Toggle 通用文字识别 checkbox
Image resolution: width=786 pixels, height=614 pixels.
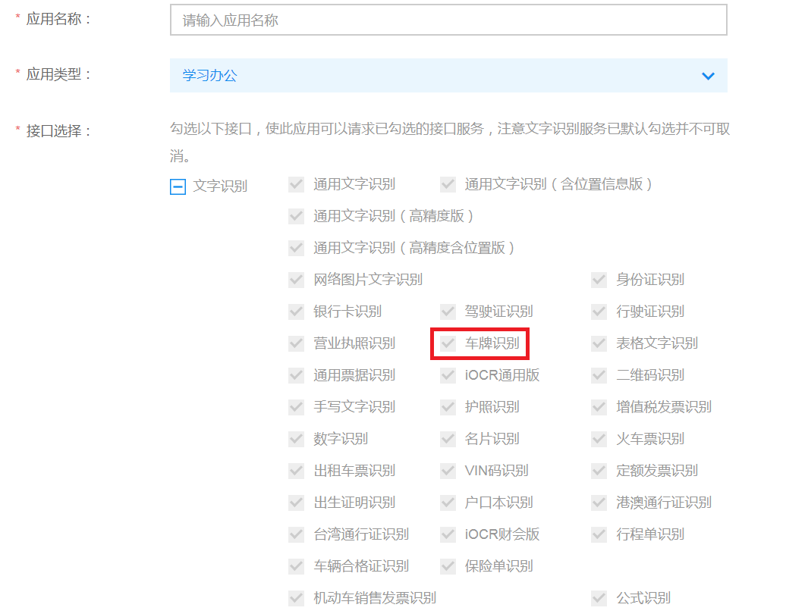point(296,184)
